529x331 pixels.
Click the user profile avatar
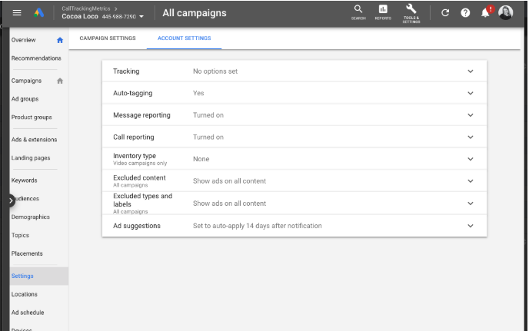click(505, 13)
